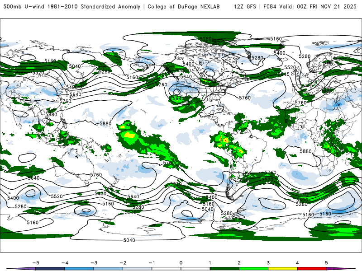The height and width of the screenshot is (271, 362).
Task: Click the 5640 label inside the closed low over the southwestern US
Action: point(178,98)
